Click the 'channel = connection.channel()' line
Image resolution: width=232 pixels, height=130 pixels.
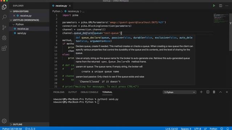pos(84,30)
